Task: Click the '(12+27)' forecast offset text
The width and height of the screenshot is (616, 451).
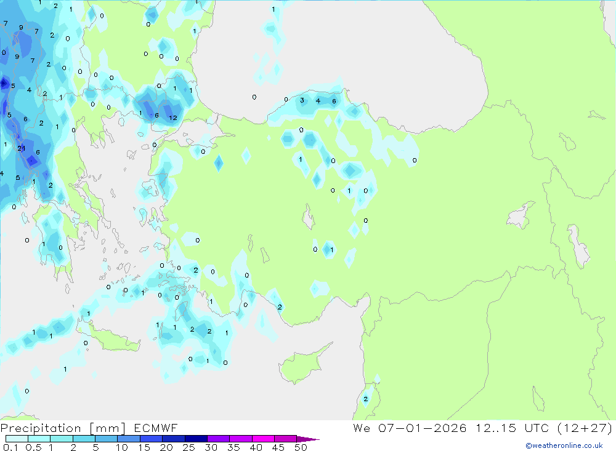Action: tap(585, 428)
